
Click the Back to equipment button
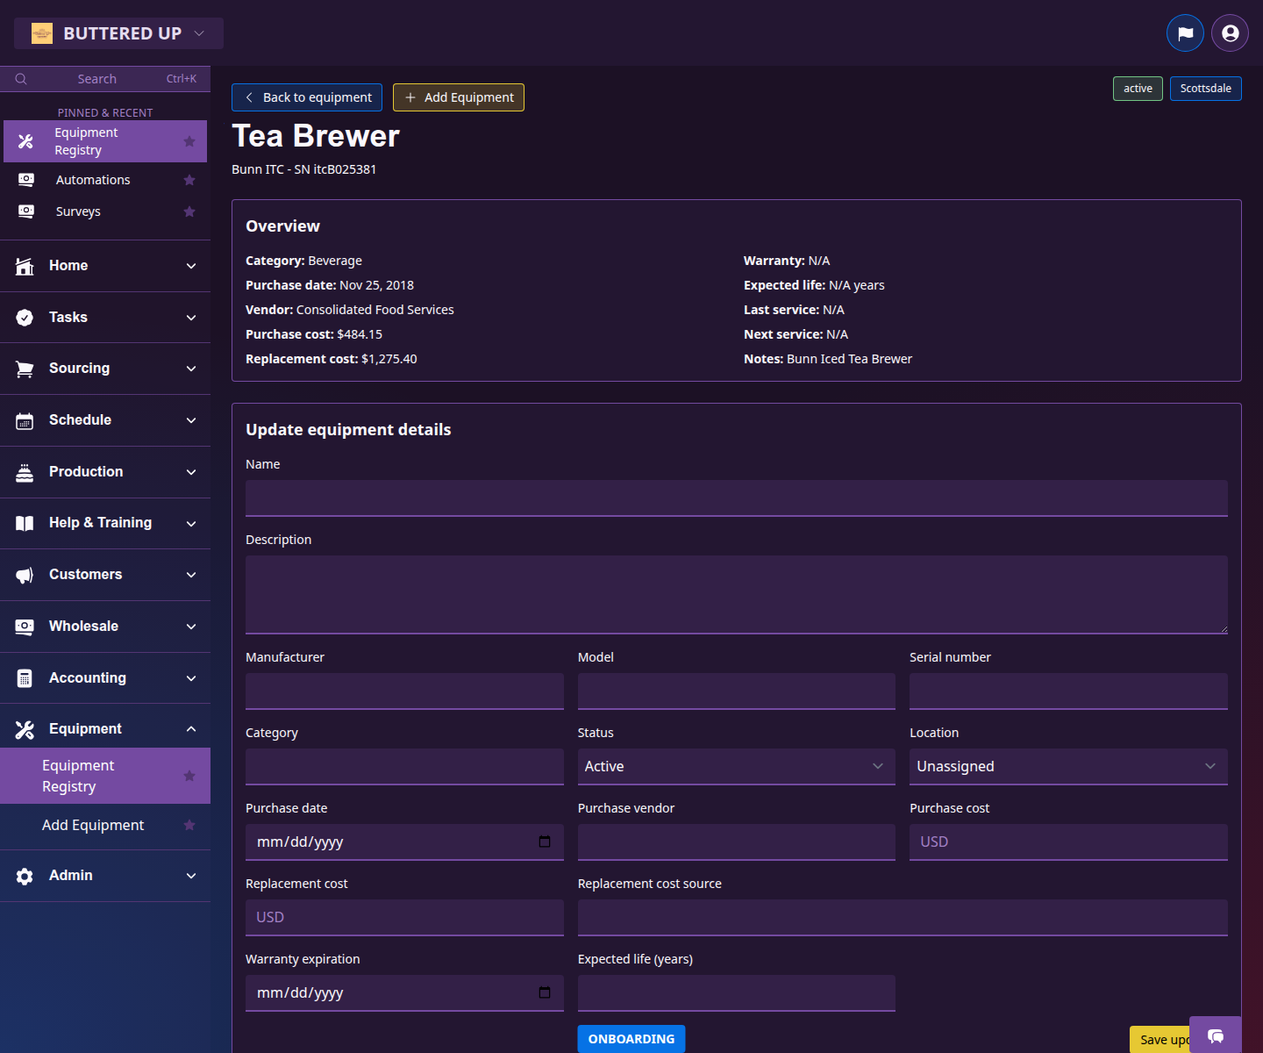306,97
